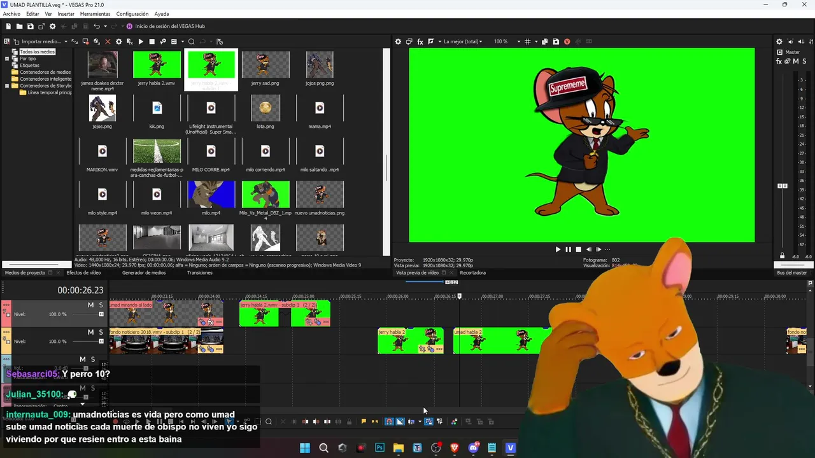Search media with magnifier icon
The image size is (815, 458).
[191, 41]
